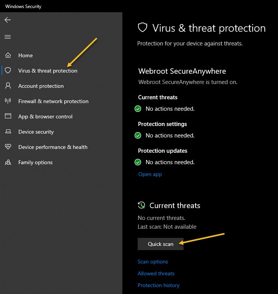Open Protection history link

[158, 285]
